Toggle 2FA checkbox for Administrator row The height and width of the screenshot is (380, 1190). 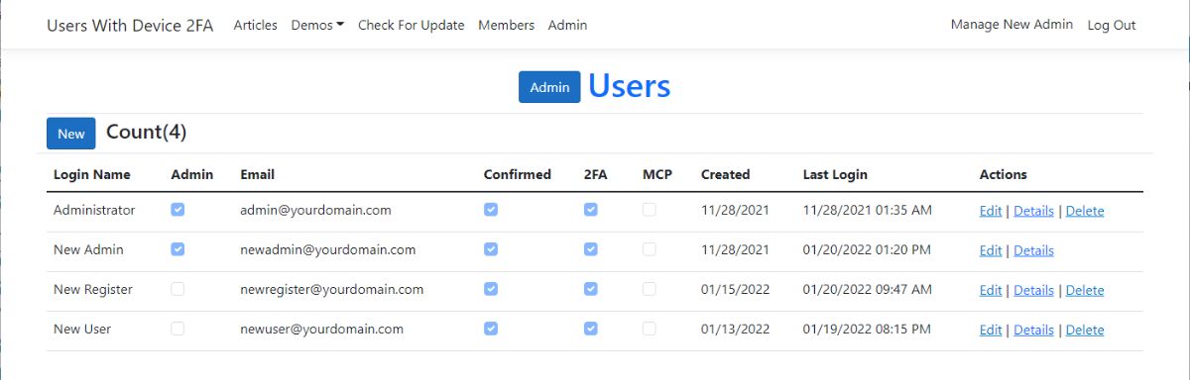(591, 210)
